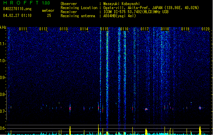
Task: Click the 0111 time marker
Action: click(x=23, y=29)
